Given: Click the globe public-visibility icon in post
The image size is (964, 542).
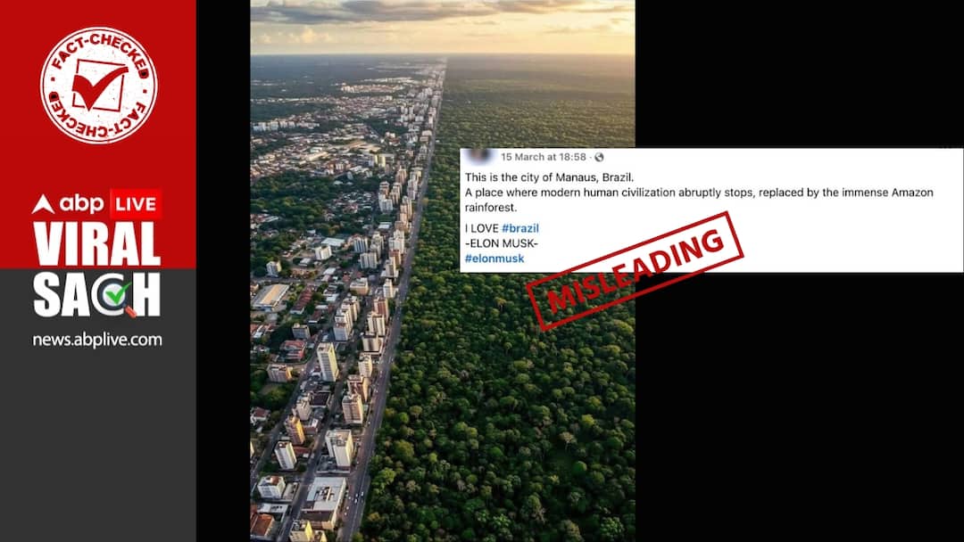Looking at the screenshot, I should tap(600, 157).
